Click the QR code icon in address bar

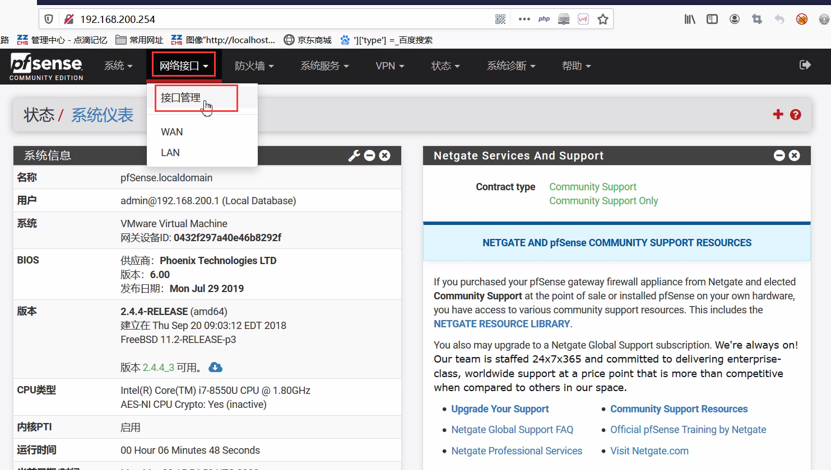click(x=500, y=19)
